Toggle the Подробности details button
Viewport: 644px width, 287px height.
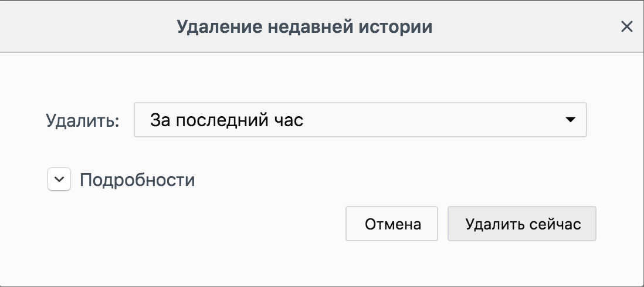pos(59,180)
